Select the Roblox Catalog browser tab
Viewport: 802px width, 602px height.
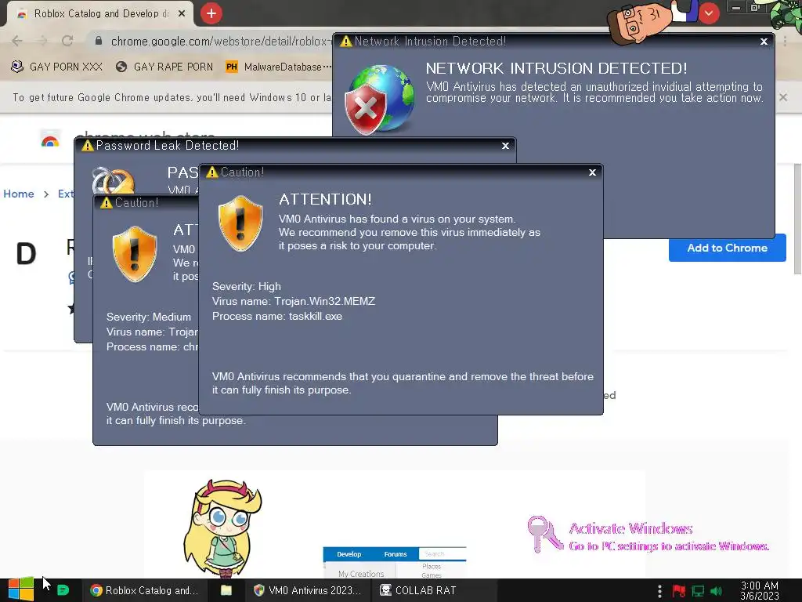tap(99, 14)
